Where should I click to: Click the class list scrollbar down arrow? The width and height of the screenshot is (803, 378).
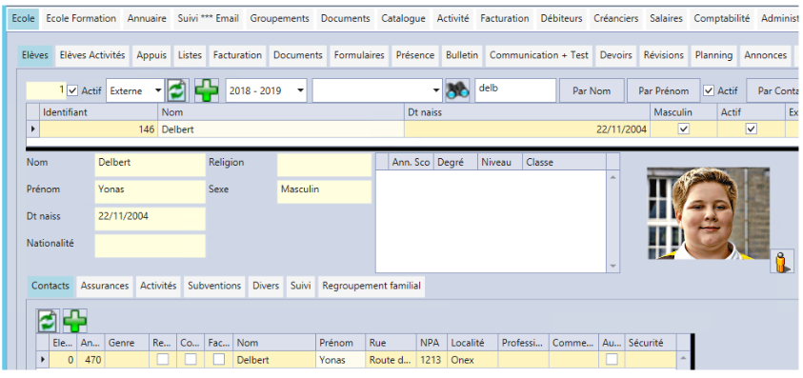click(x=613, y=267)
